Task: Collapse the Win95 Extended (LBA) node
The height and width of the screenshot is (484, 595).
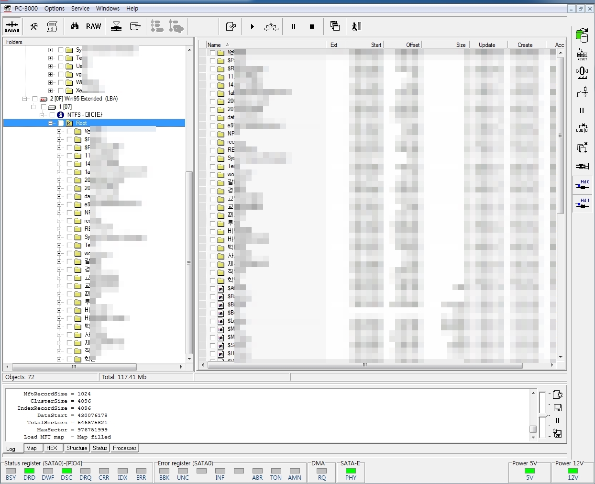Action: pyautogui.click(x=24, y=99)
